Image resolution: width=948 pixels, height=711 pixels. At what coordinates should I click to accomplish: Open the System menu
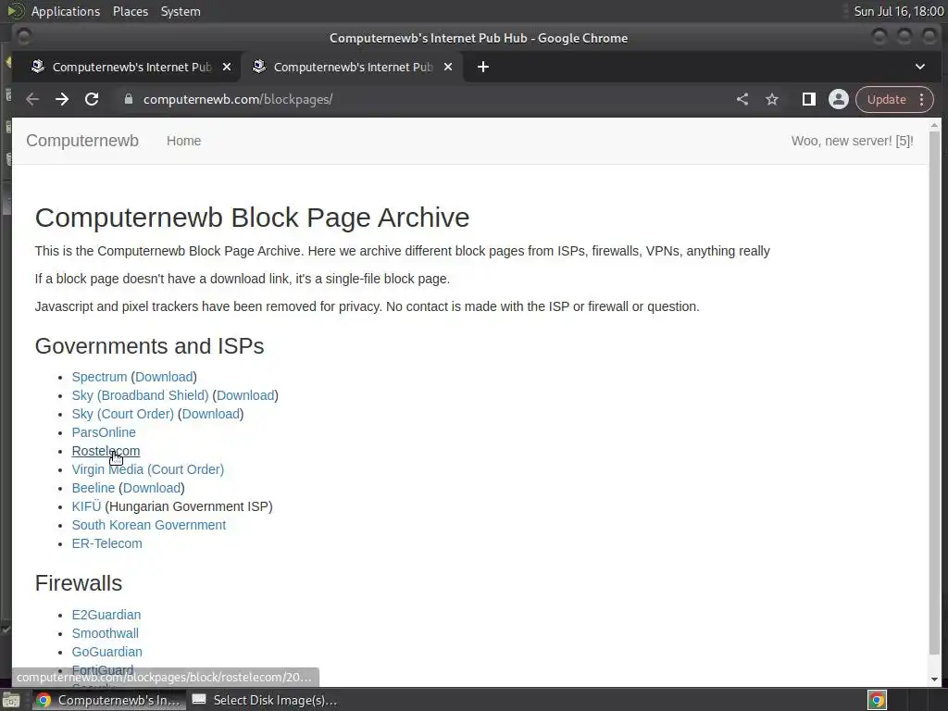tap(181, 11)
